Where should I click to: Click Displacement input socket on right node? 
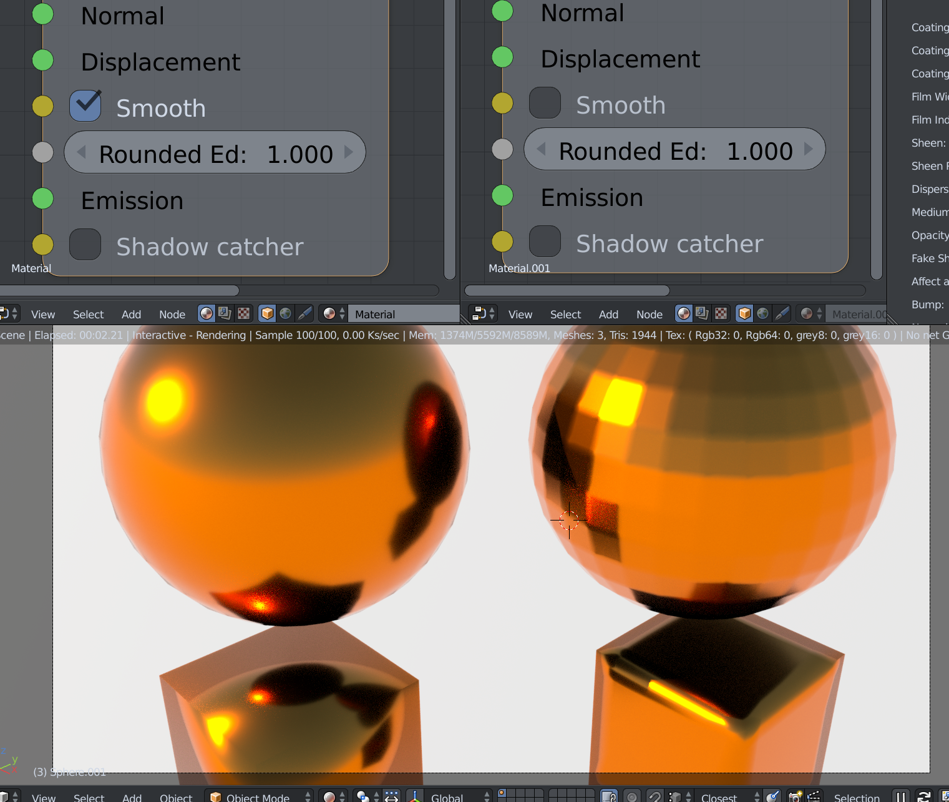[502, 57]
